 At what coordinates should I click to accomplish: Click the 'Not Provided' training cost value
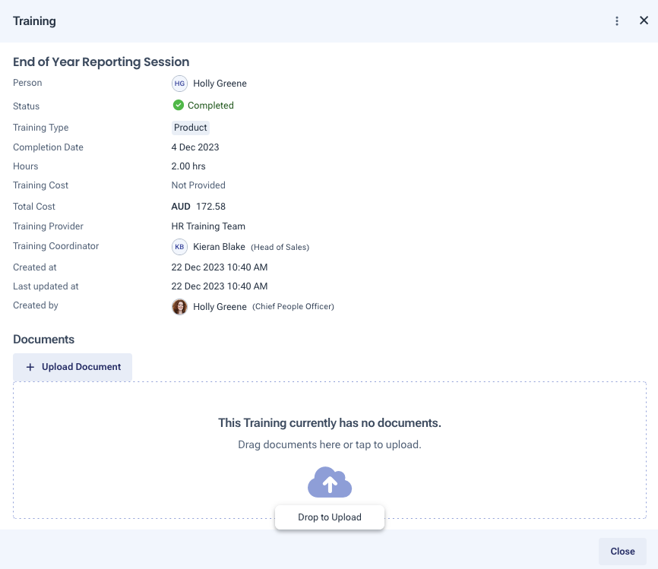198,185
